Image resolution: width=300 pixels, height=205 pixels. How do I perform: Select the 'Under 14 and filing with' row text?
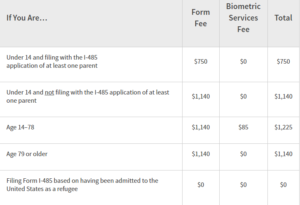point(52,61)
